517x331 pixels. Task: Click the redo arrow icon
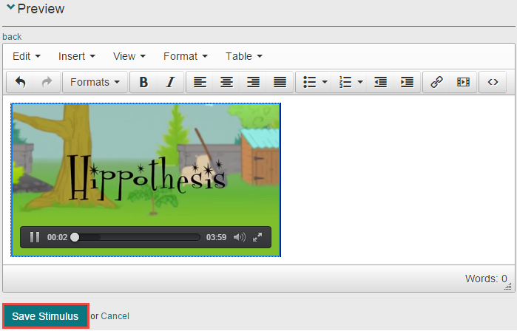click(x=47, y=82)
